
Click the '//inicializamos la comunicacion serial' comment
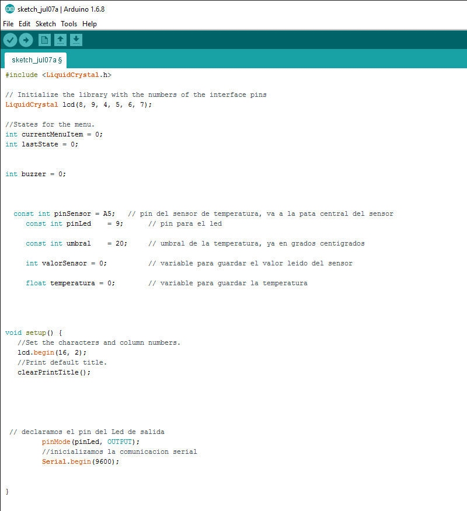pos(119,452)
